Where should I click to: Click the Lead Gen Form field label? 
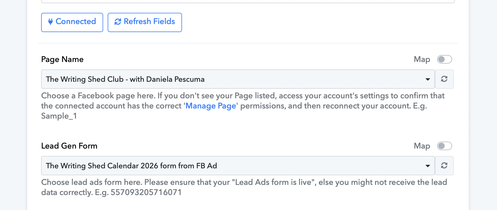tap(69, 146)
